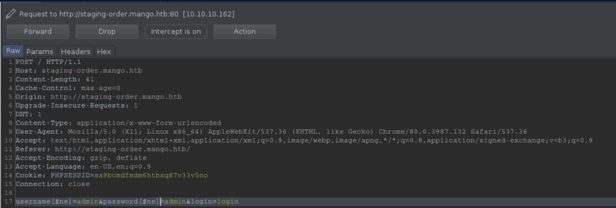Click the Referer header line
Viewport: 616px width, 208px height.
pyautogui.click(x=103, y=149)
